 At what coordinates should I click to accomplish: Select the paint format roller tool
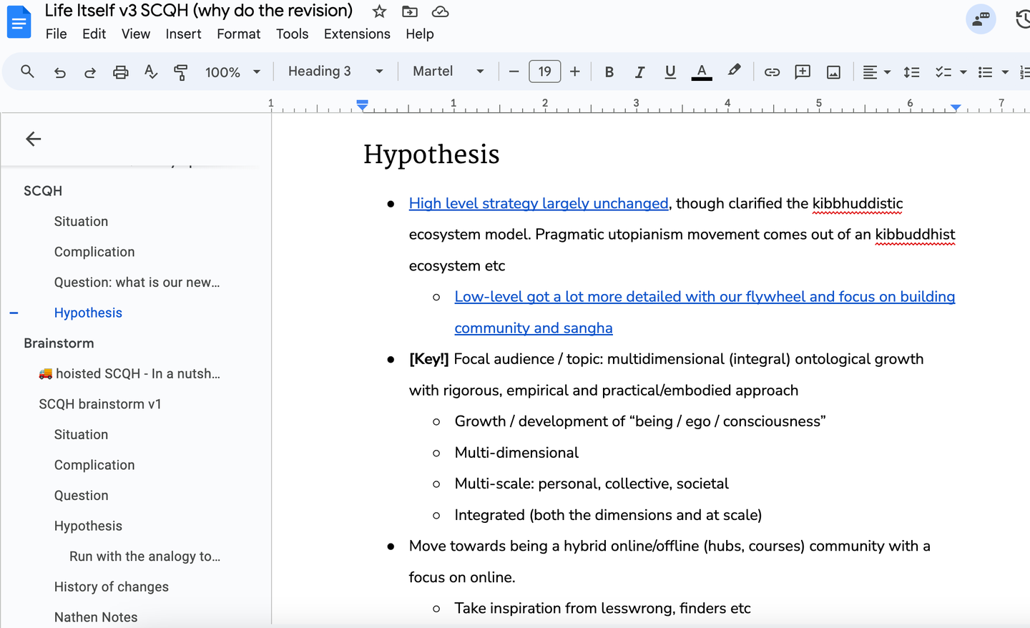(x=180, y=72)
